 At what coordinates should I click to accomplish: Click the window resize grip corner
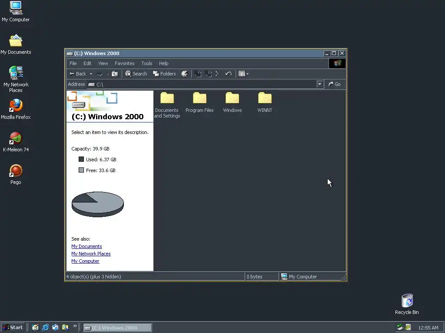click(343, 278)
